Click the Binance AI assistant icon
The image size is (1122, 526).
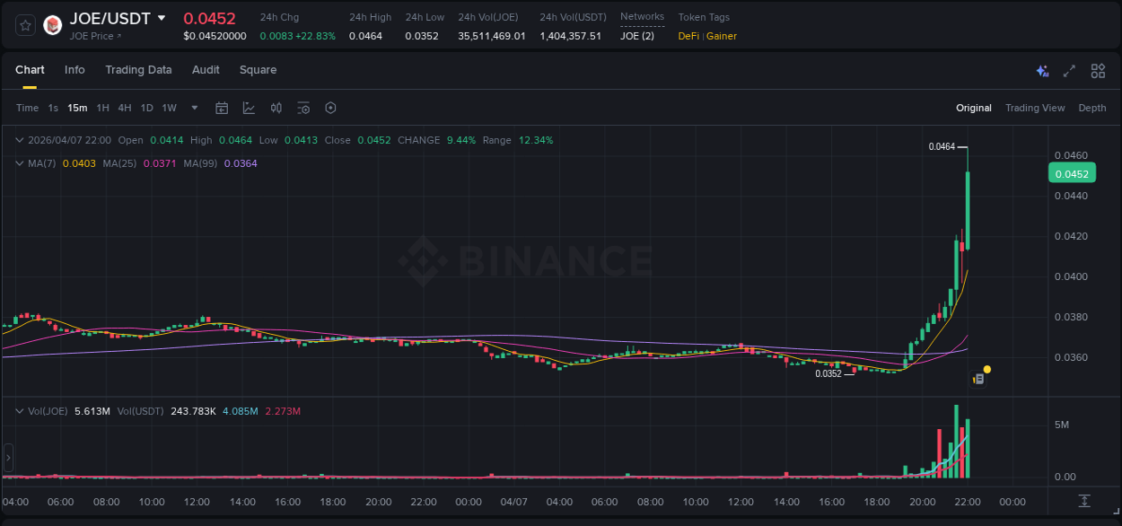[x=1041, y=71]
